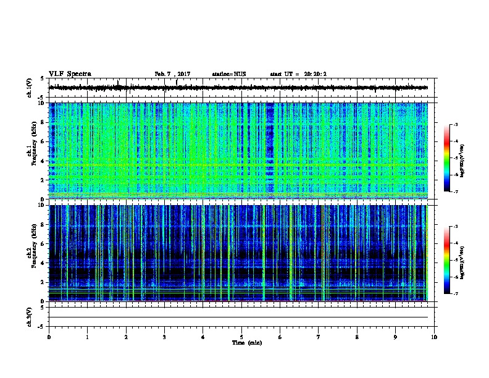The image size is (489, 378).
Task: Click the 'Time (min)' axis label
Action: click(247, 343)
